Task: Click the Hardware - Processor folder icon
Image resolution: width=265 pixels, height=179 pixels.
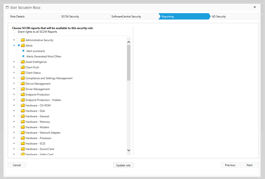Action: [23, 138]
